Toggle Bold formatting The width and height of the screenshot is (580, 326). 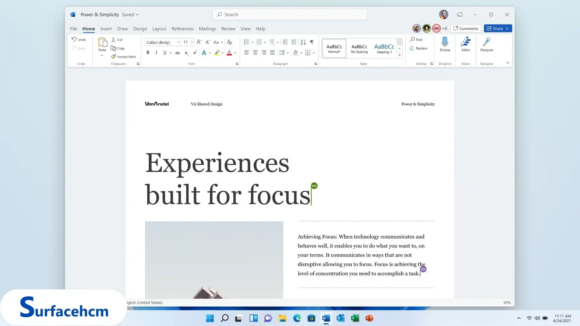148,53
